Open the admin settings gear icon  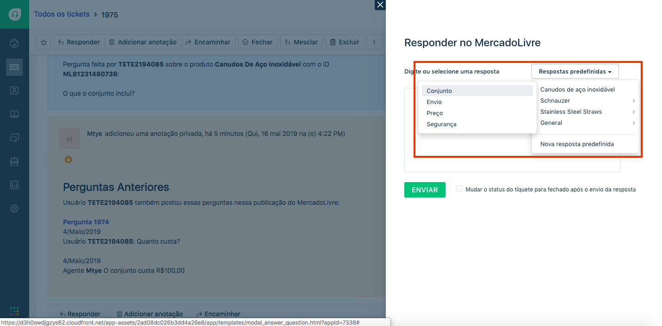[x=14, y=209]
